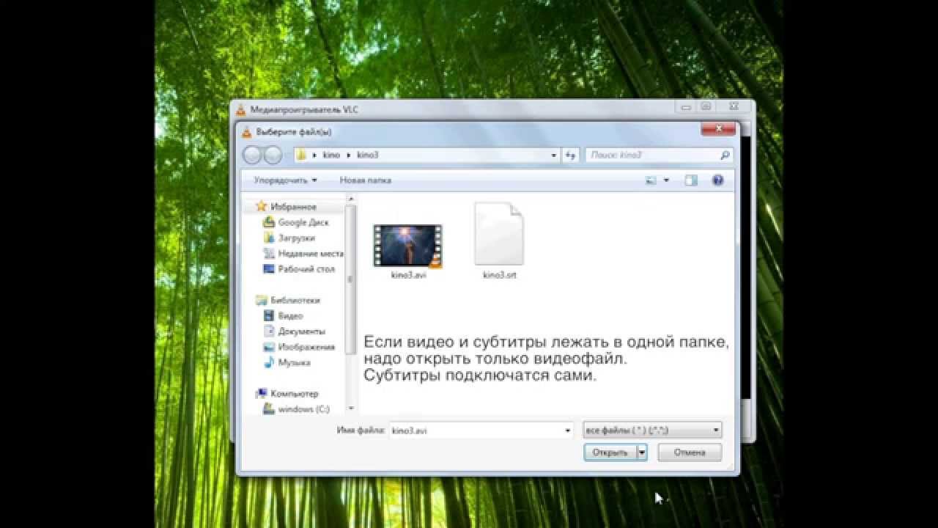
Task: Open windows (C:) drive
Action: (x=304, y=409)
